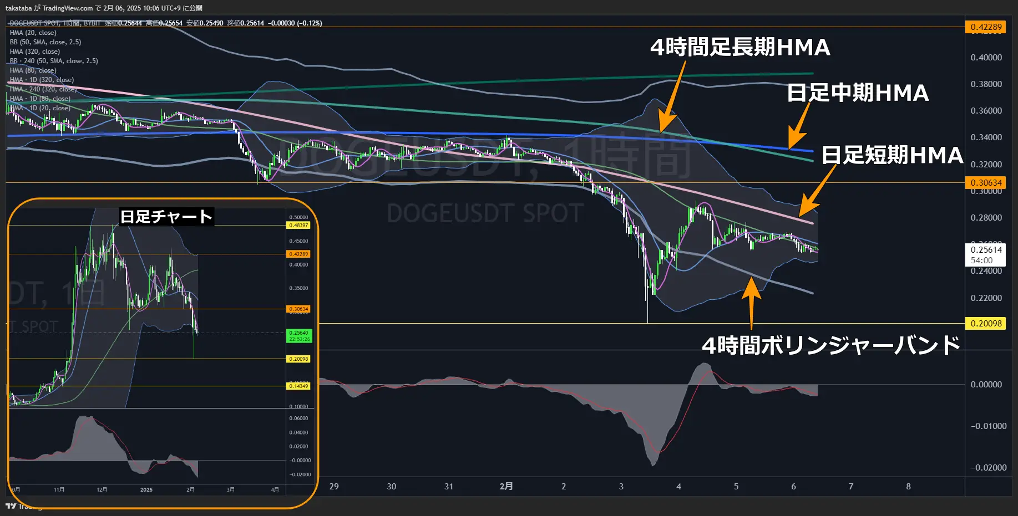Click the 0.42289 label in the inset daily chart
1018x516 pixels.
[298, 254]
